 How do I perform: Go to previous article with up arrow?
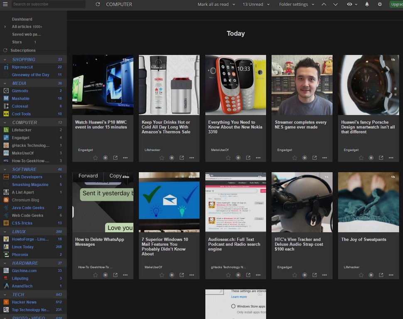(x=324, y=4)
